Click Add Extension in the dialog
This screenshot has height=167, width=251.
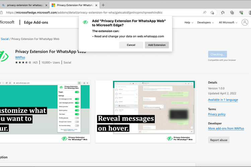coord(157,45)
